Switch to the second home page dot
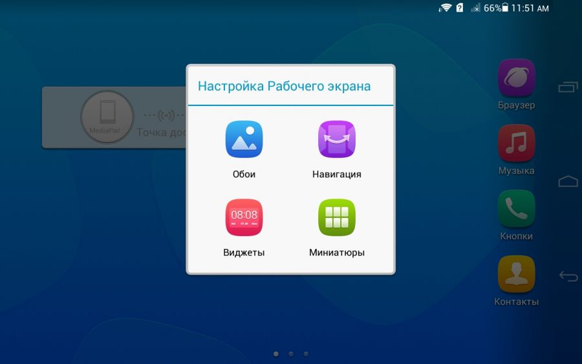Image resolution: width=582 pixels, height=364 pixels. pyautogui.click(x=291, y=354)
